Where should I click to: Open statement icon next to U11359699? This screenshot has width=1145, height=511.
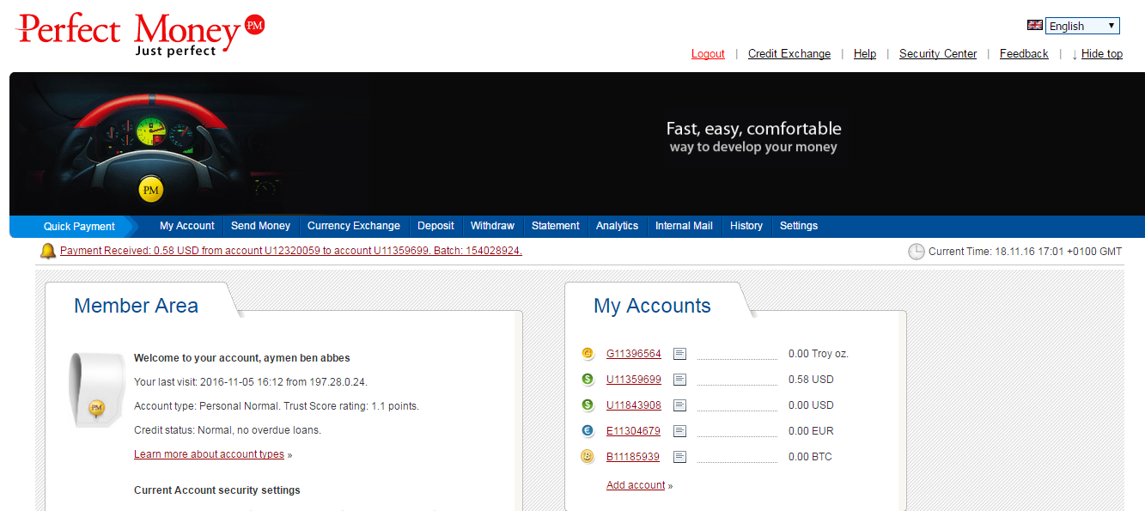click(x=680, y=380)
